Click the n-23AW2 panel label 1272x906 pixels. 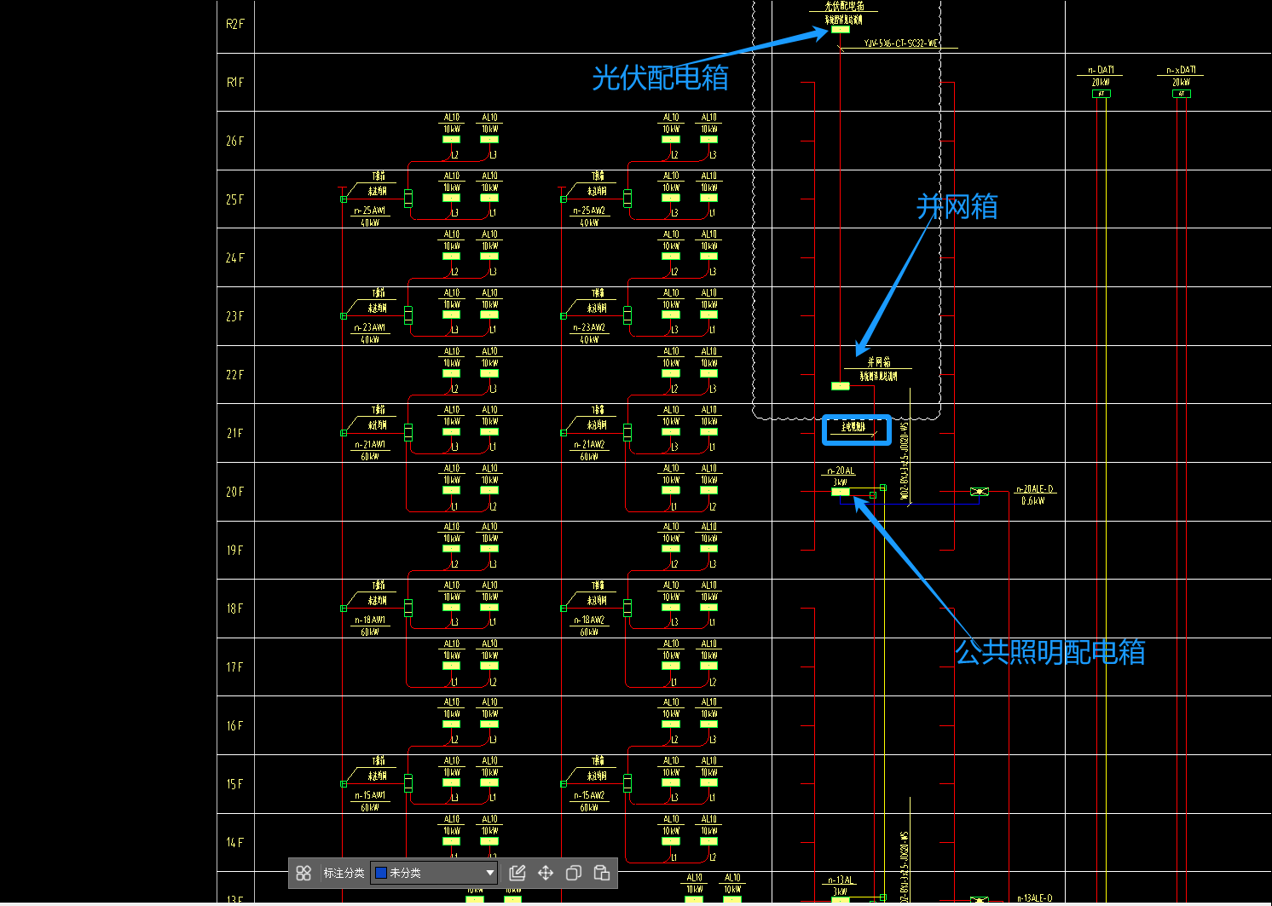point(589,327)
